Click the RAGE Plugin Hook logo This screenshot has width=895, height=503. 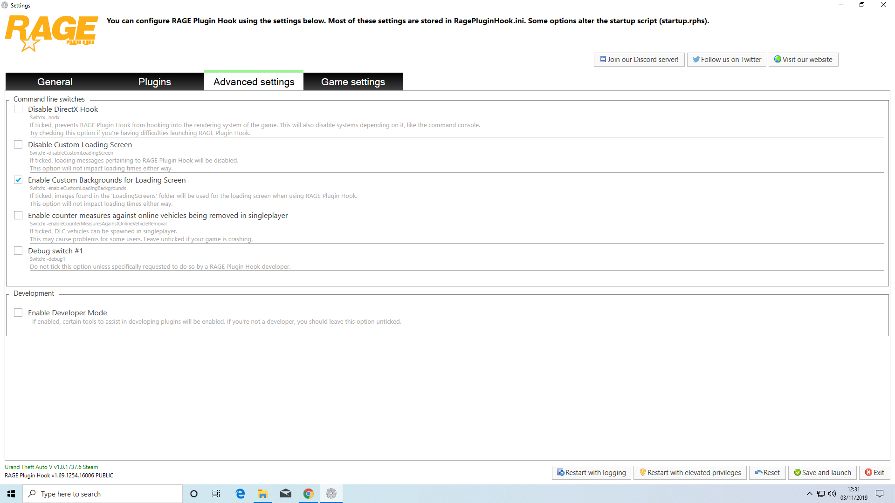pos(51,33)
